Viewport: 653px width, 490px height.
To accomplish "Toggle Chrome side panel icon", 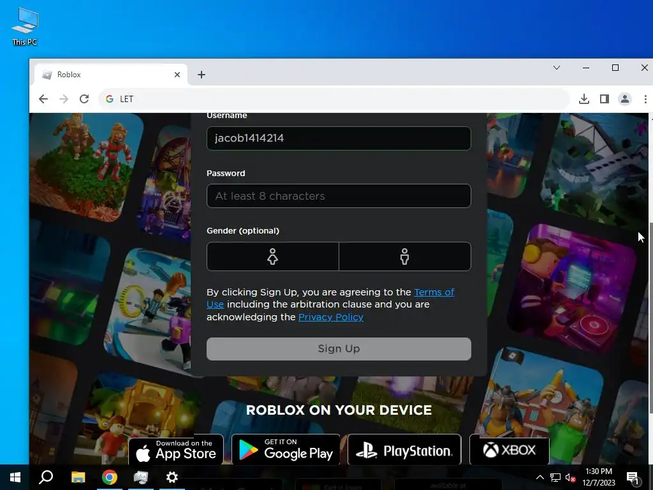I will click(x=605, y=99).
